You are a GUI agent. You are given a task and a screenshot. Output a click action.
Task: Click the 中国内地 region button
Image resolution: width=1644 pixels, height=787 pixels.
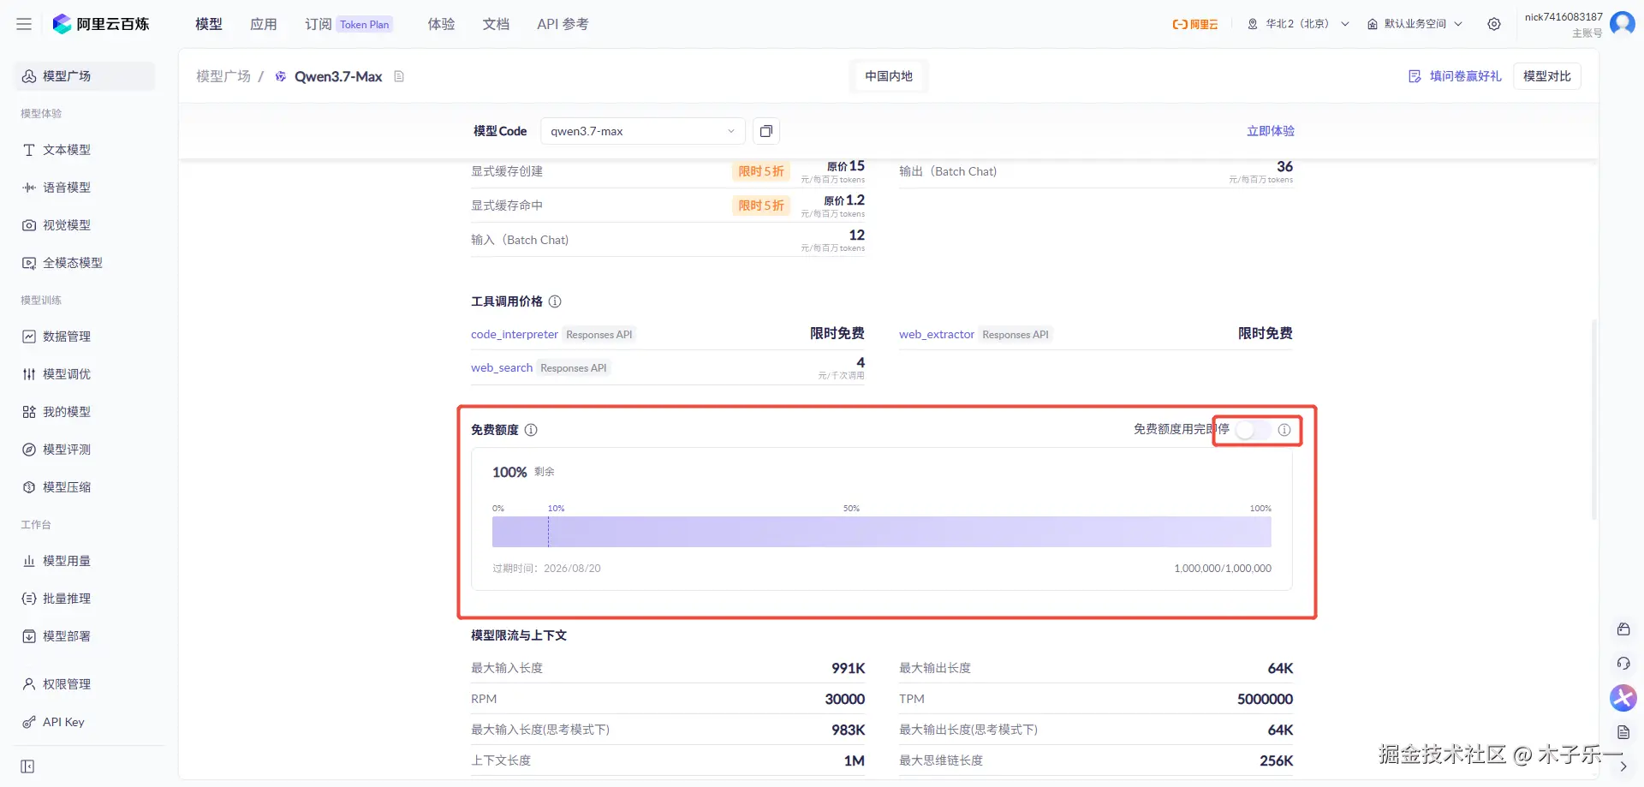coord(889,76)
